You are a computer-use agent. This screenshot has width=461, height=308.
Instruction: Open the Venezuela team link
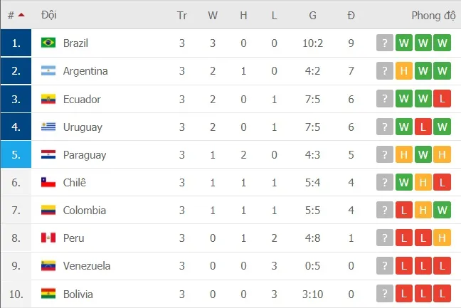87,266
